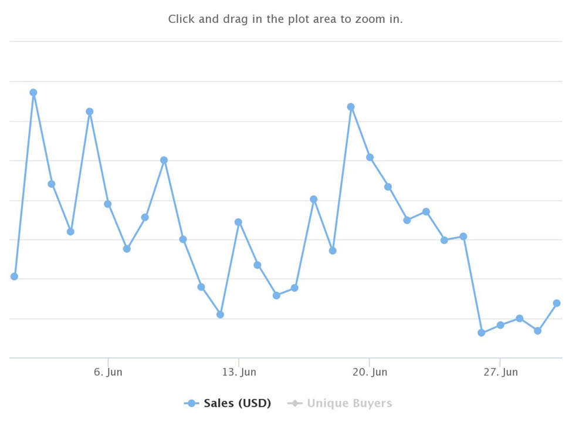572x429 pixels.
Task: Select the sales peak just before 20. Jun
Action: 351,107
